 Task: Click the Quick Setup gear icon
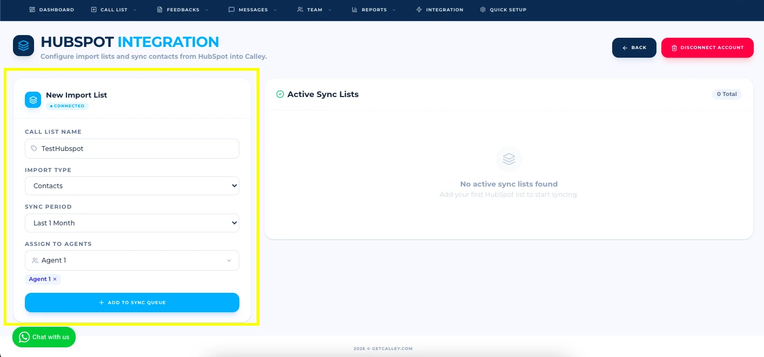[x=483, y=10]
